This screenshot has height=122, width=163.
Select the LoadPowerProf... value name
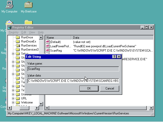(x=61, y=46)
